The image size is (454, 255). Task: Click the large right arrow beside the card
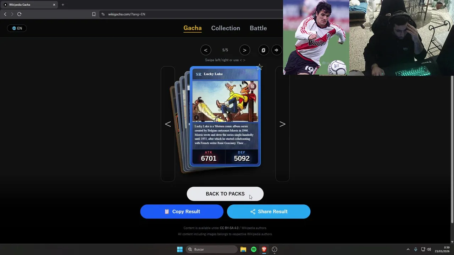click(x=282, y=124)
